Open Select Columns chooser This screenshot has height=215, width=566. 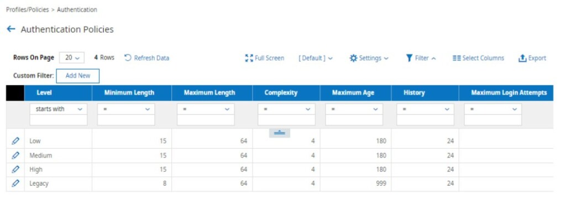coord(478,58)
